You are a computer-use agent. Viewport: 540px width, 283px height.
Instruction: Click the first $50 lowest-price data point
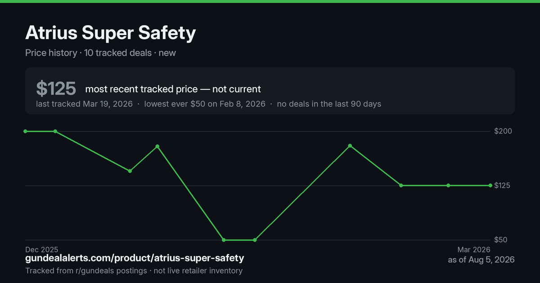[x=224, y=240]
